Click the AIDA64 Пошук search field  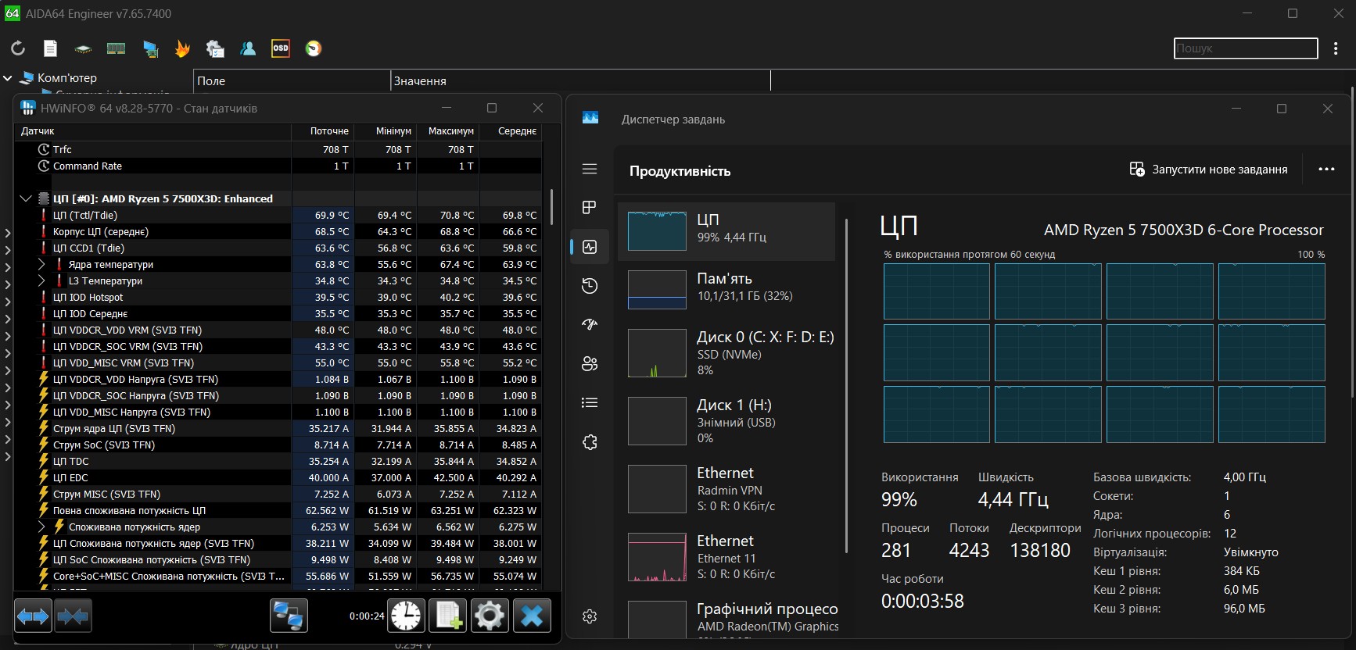click(x=1245, y=48)
